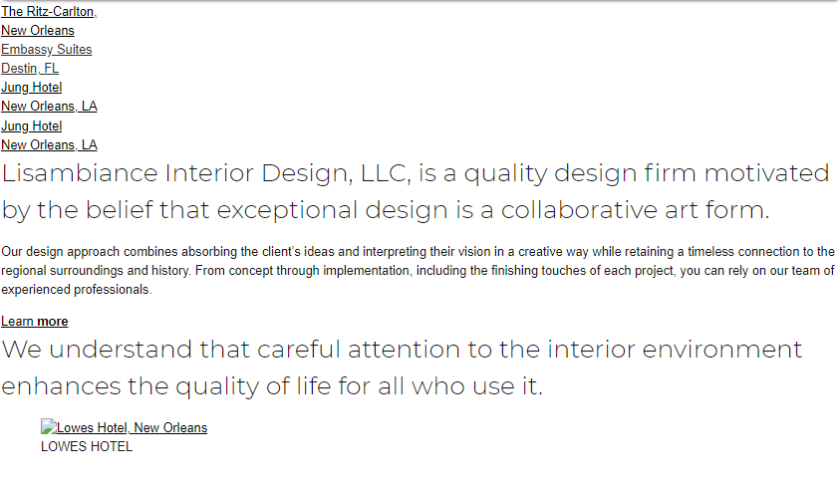This screenshot has width=839, height=488.
Task: Click the New Orleans link under Ritz-Carlton
Action: coord(38,31)
